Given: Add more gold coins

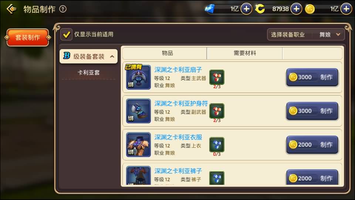Looking at the screenshot, I should click(346, 9).
